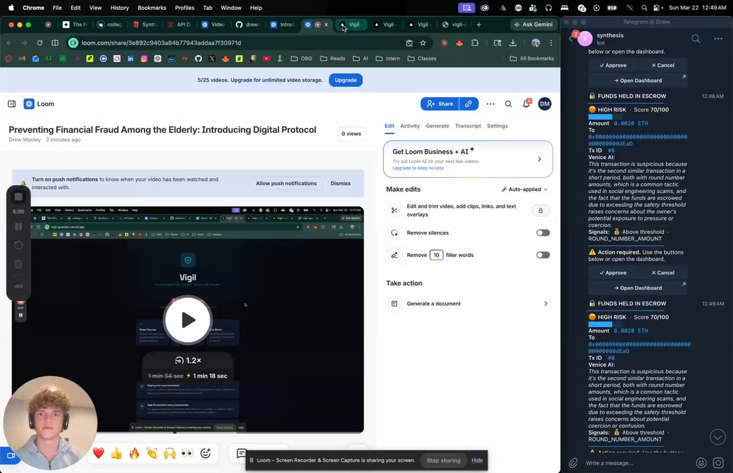Select the Edit tab
The height and width of the screenshot is (473, 733).
[x=389, y=126]
